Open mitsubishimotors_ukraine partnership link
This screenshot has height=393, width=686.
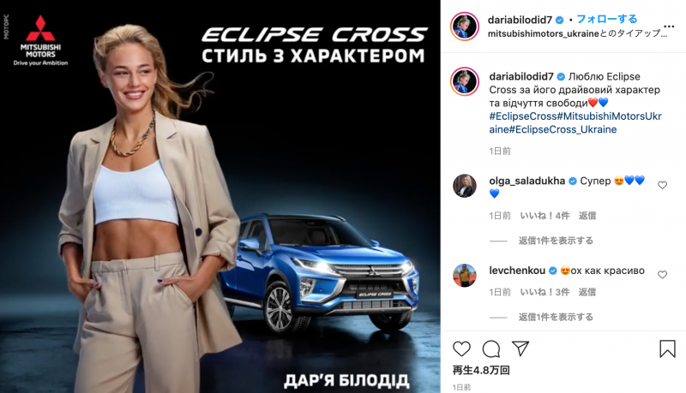[544, 33]
